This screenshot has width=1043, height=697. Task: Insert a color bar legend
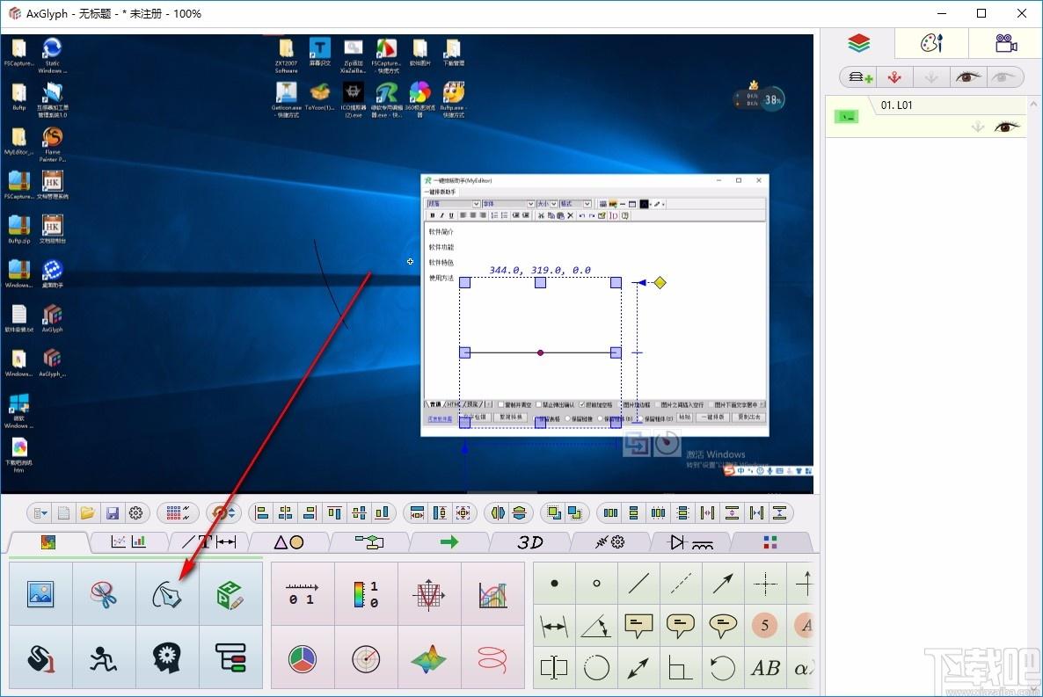(366, 594)
